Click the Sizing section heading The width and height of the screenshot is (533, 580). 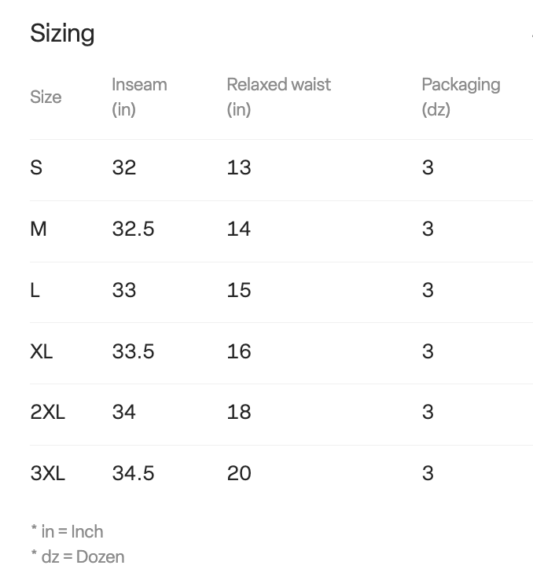pyautogui.click(x=62, y=34)
